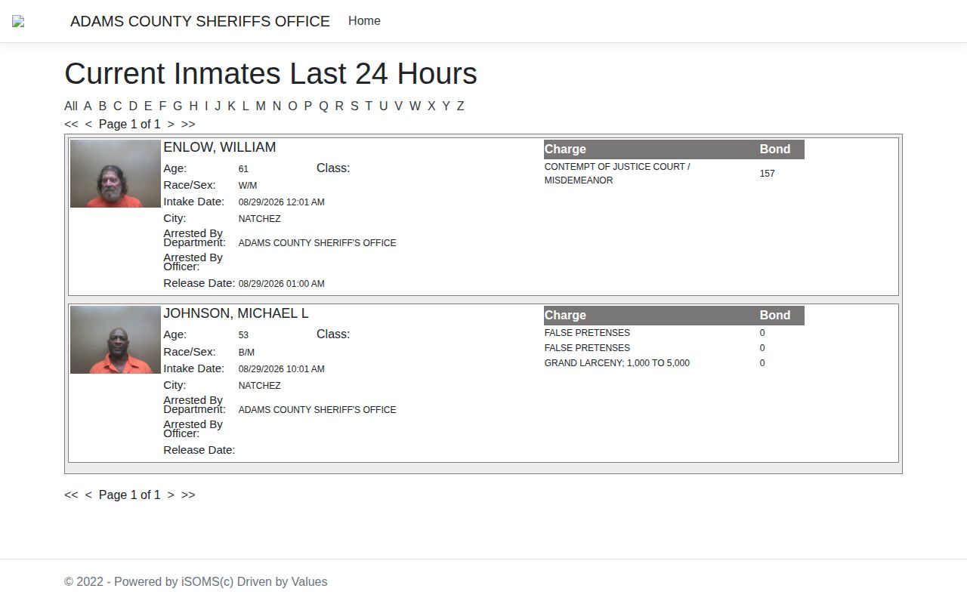Click release date 08/29/2026 01:00 AM
Image resolution: width=967 pixels, height=604 pixels.
[282, 284]
